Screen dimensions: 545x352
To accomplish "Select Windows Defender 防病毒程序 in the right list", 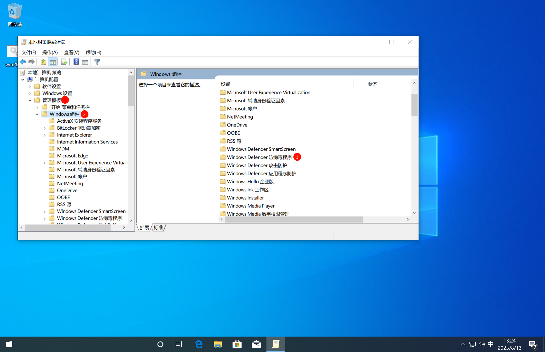I will (259, 157).
